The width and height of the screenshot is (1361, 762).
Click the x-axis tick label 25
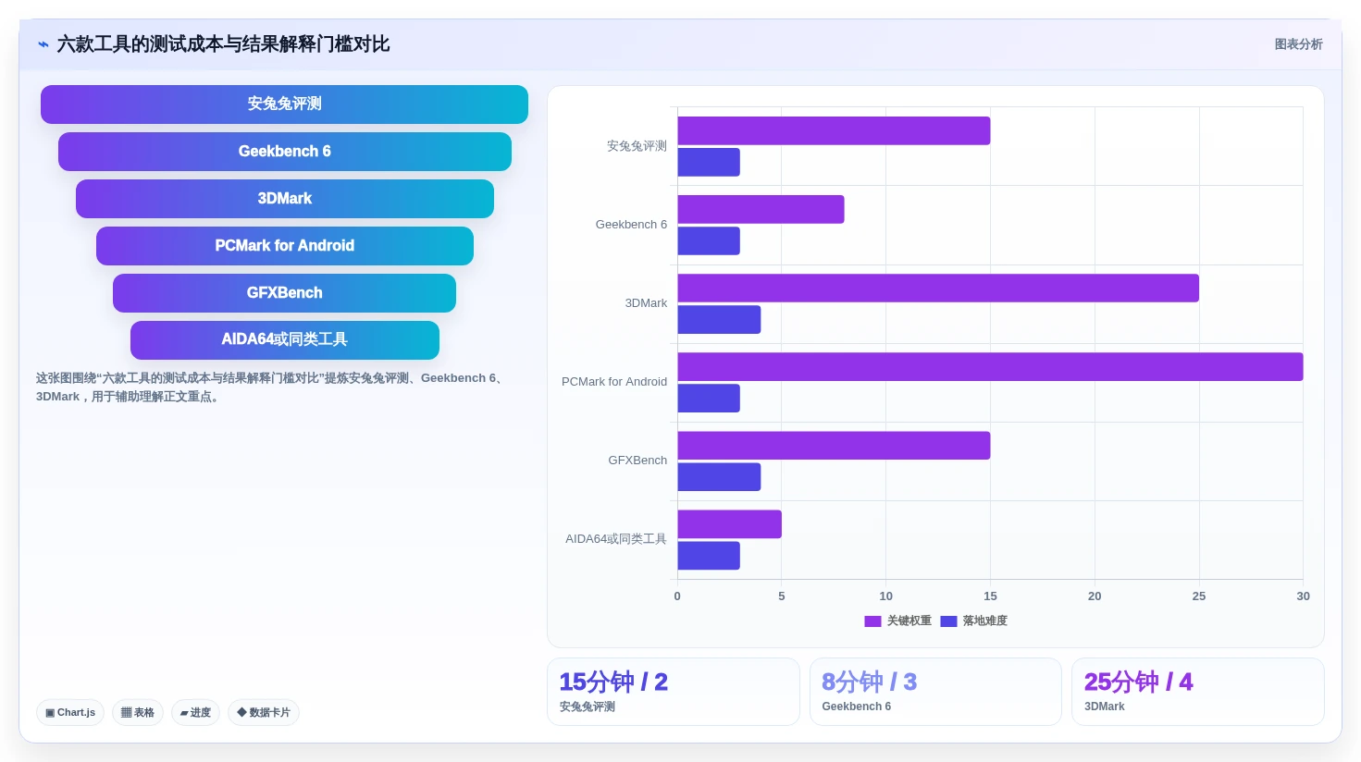tap(1199, 596)
